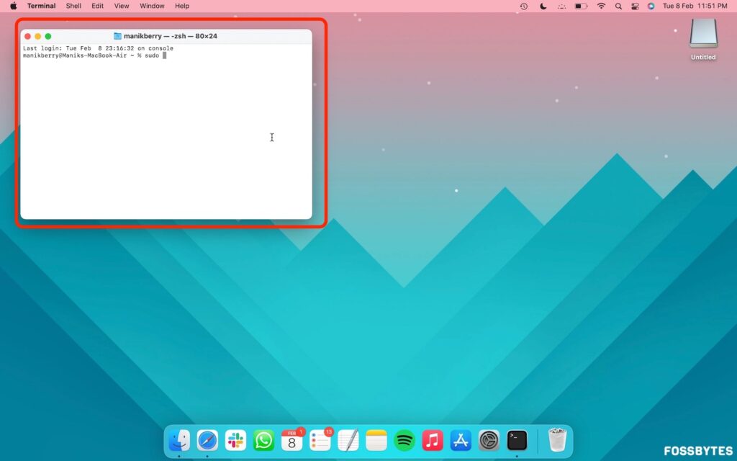Open System Preferences from the Dock
Viewport: 737px width, 461px height.
pos(489,440)
